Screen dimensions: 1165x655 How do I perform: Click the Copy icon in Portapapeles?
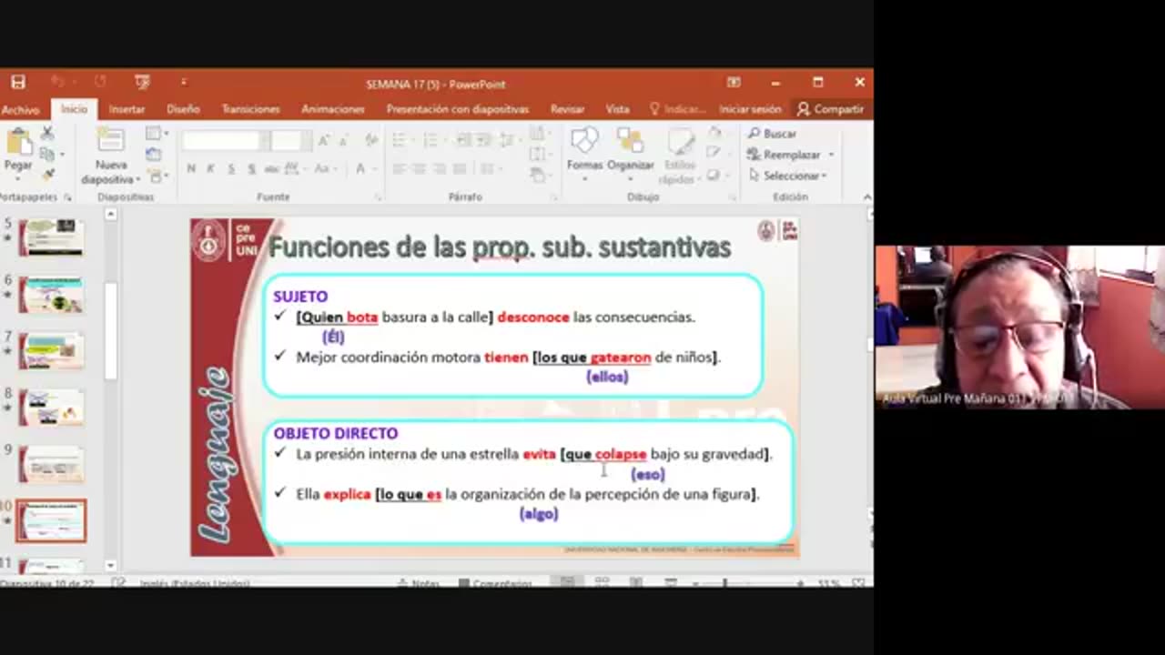point(47,155)
